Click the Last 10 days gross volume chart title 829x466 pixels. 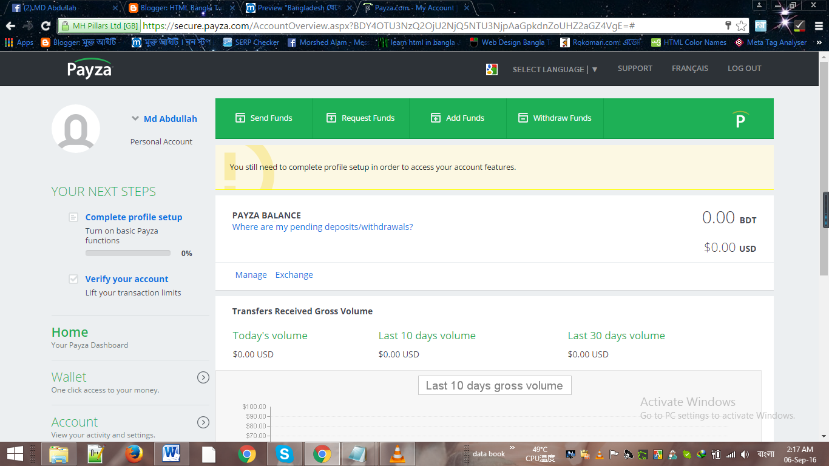point(495,385)
